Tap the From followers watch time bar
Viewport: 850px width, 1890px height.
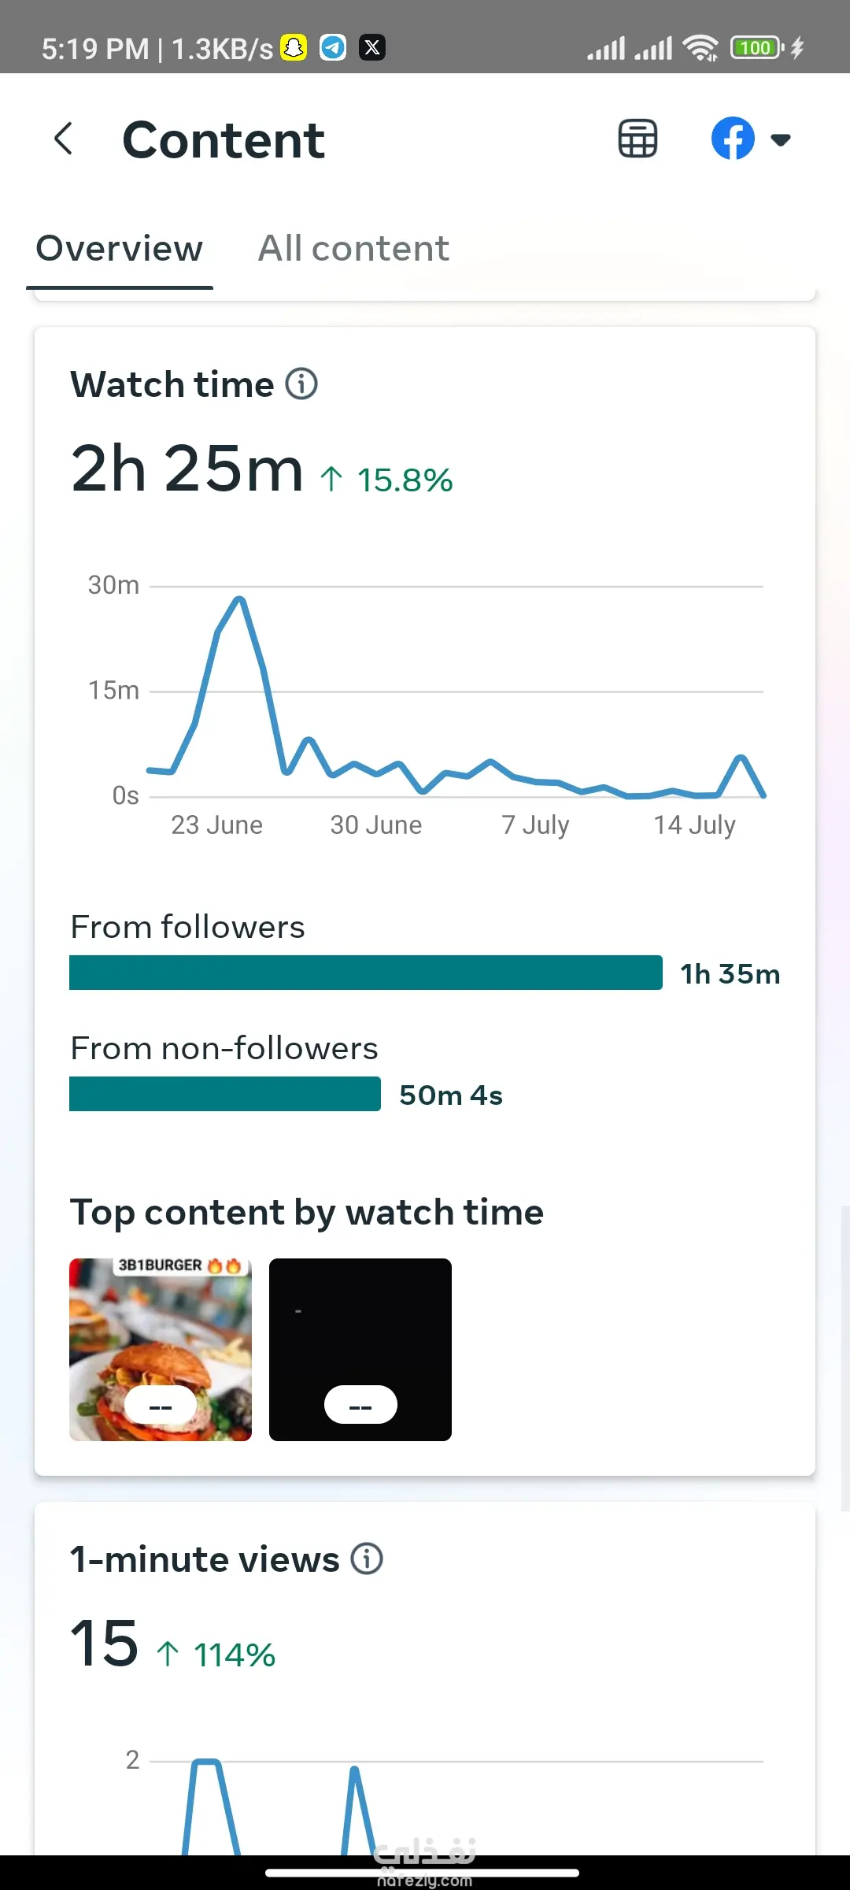(x=366, y=973)
